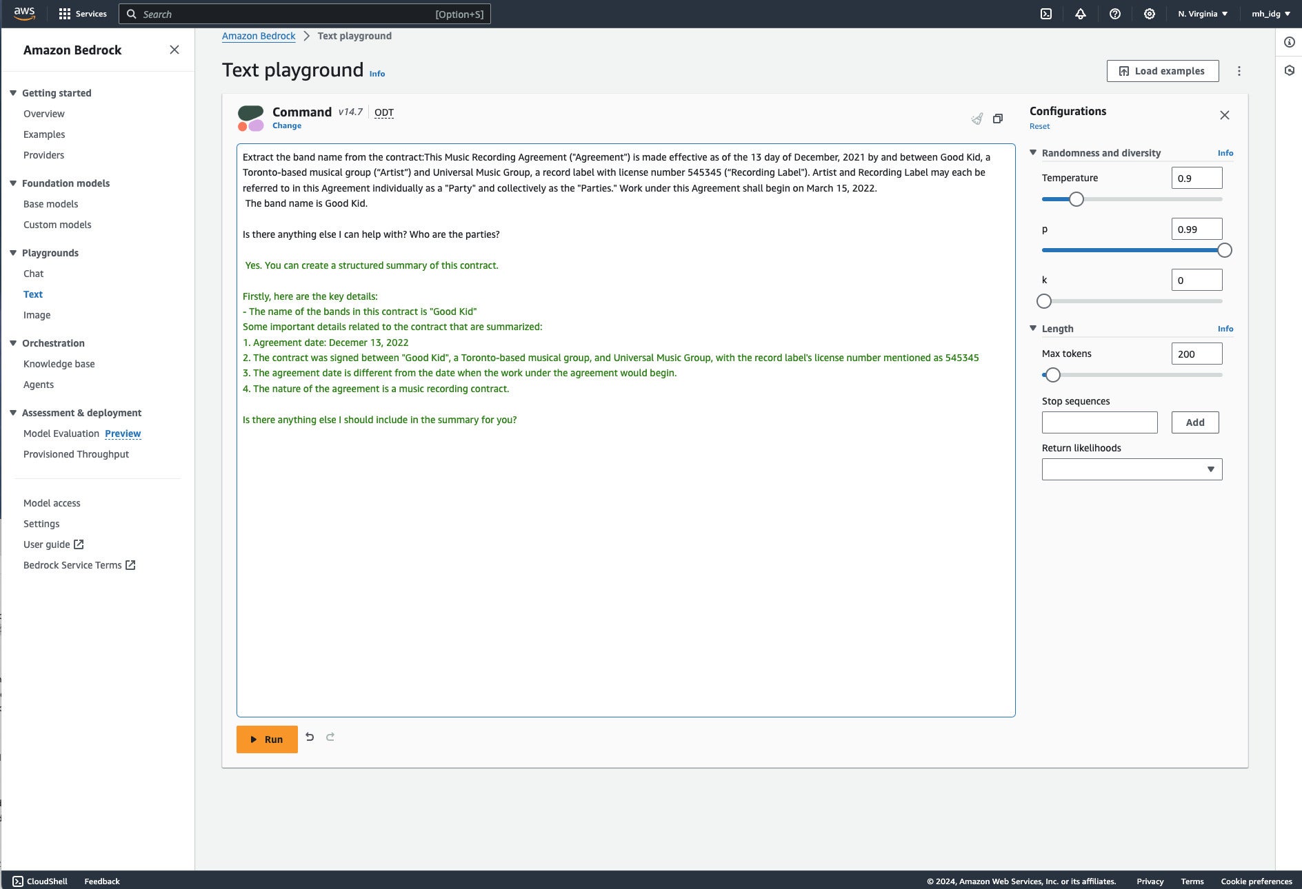Viewport: 1302px width, 889px height.
Task: Adjust the p slider handle
Action: pyautogui.click(x=1225, y=250)
